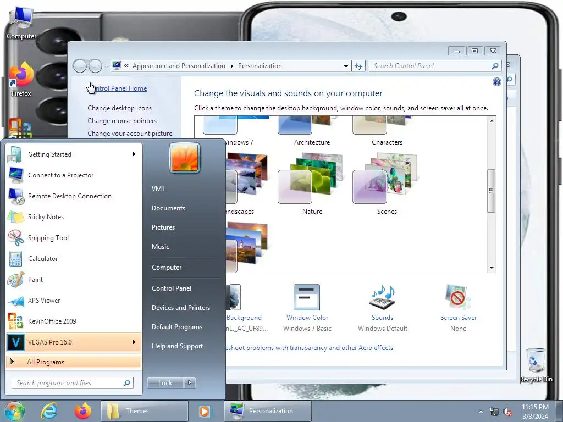Select the Scenes theme
Image resolution: width=563 pixels, height=422 pixels.
click(x=387, y=184)
